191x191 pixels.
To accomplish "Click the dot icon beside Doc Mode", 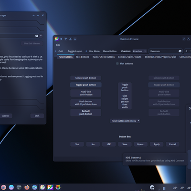I will [x=86, y=51].
